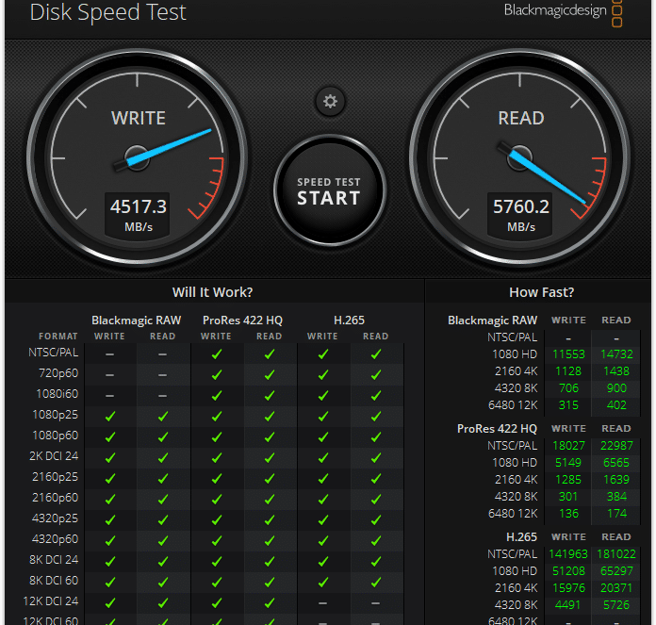Click Blackmagic RAW read dash for 720p60
This screenshot has width=656, height=625.
tap(163, 375)
